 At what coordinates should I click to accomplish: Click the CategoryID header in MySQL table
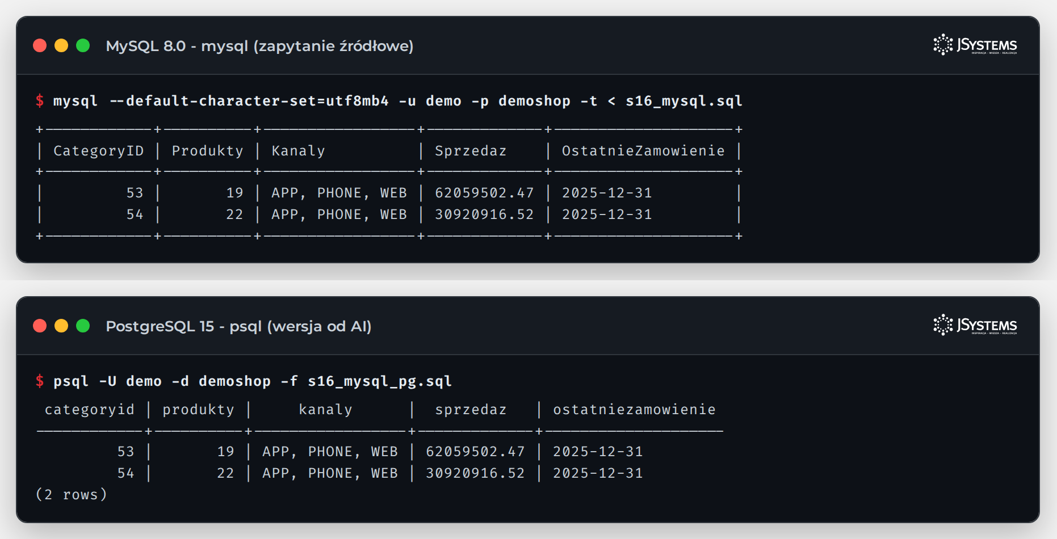[99, 151]
